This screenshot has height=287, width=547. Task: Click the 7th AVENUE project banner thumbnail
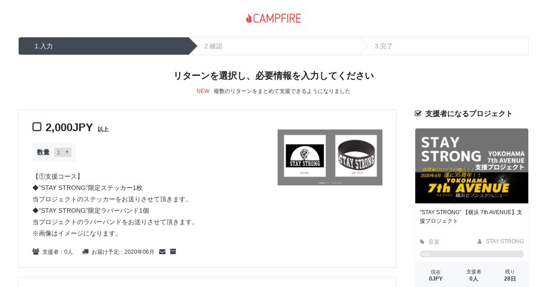click(x=472, y=166)
